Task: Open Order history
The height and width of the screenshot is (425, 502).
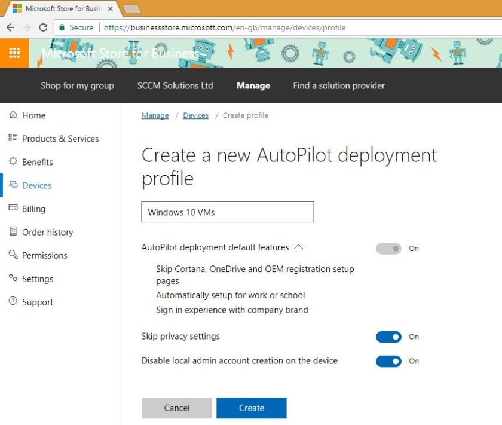Action: pyautogui.click(x=47, y=232)
